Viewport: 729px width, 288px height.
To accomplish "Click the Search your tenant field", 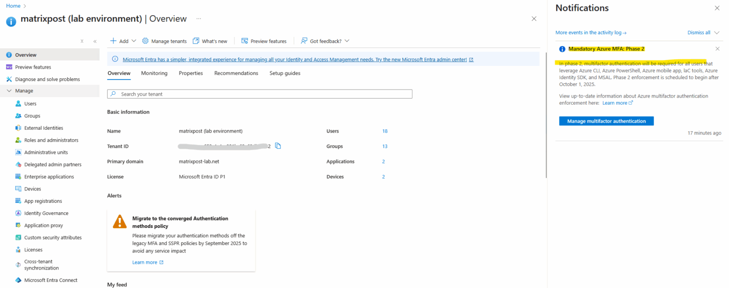I will pyautogui.click(x=259, y=94).
